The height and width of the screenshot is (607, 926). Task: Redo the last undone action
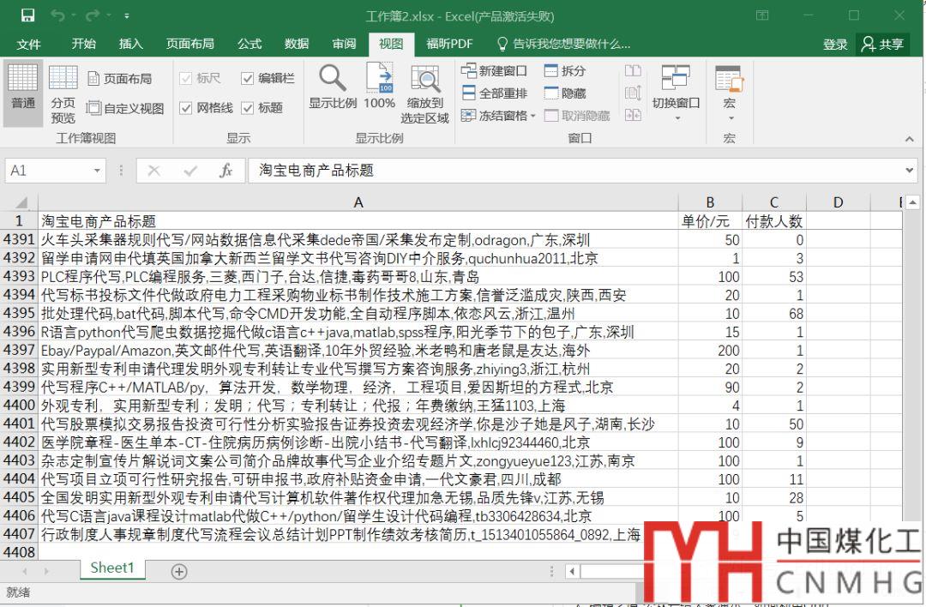[x=92, y=15]
